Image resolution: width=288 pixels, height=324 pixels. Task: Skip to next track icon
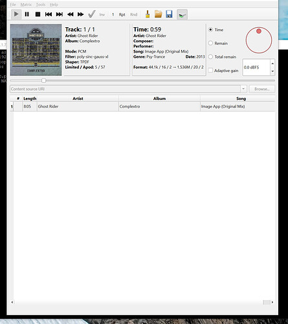(x=60, y=14)
